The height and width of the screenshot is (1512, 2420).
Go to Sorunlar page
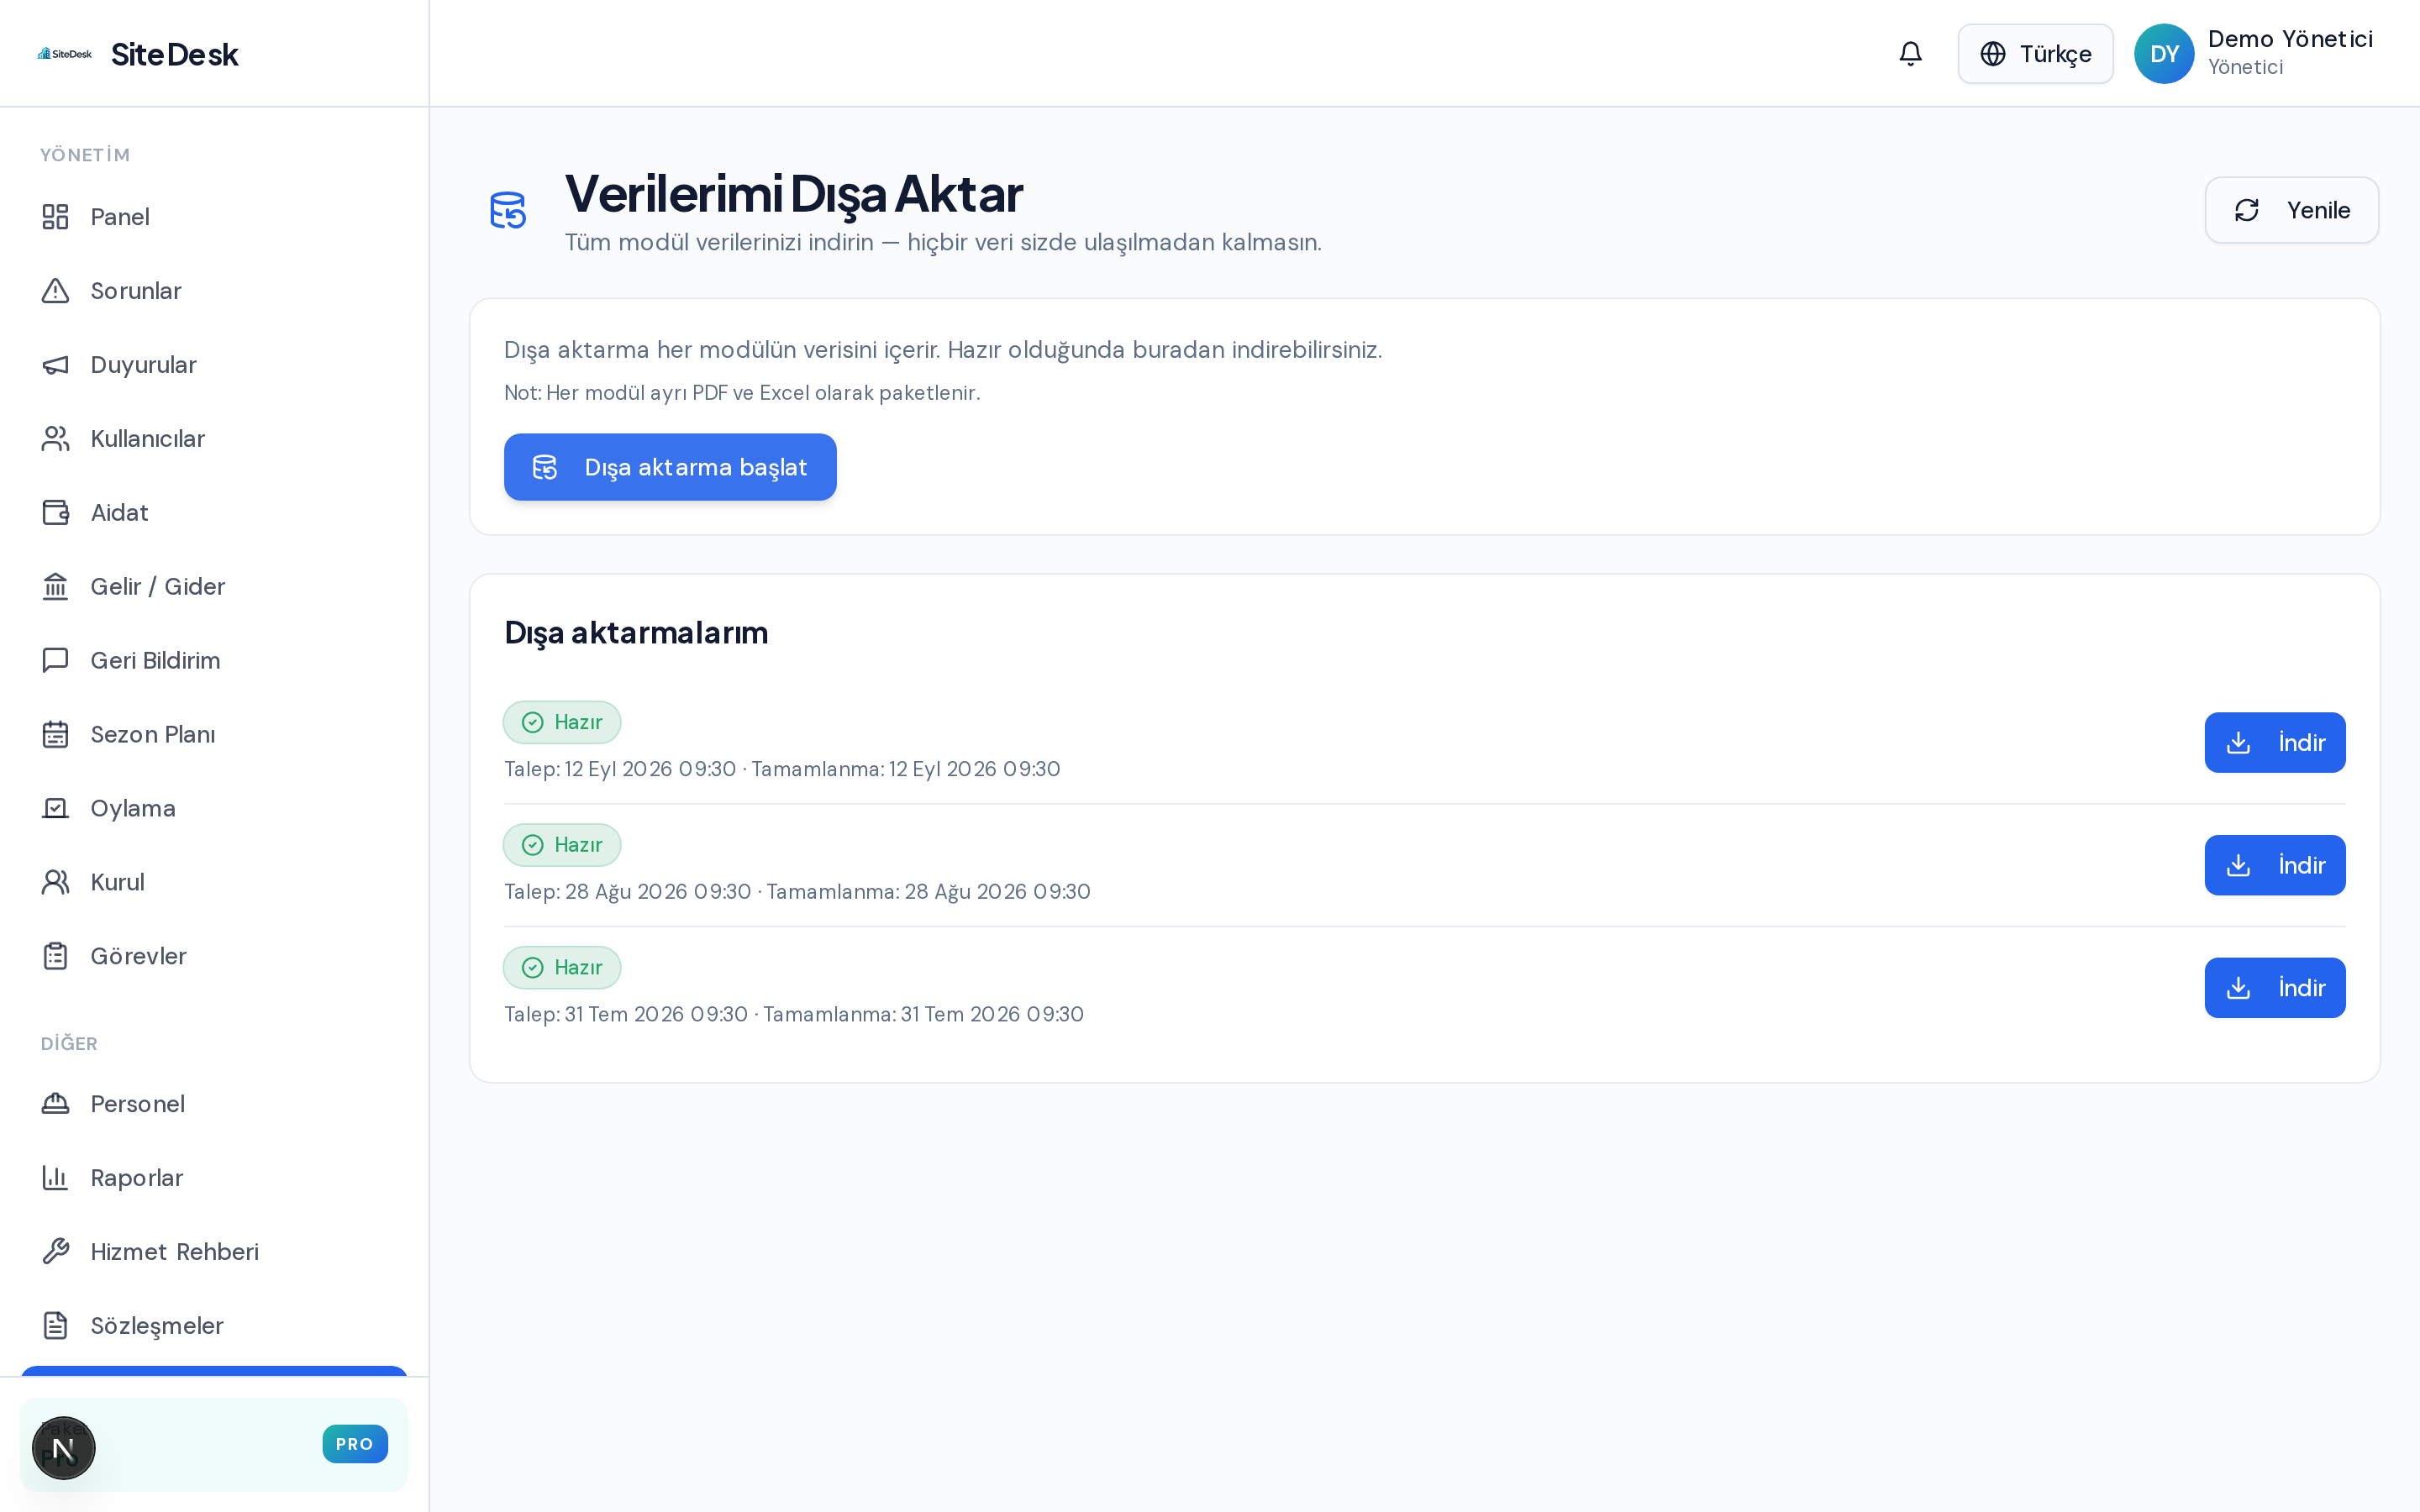pos(214,291)
